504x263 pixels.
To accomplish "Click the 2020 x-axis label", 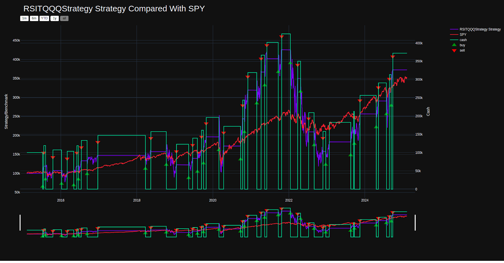I will [x=213, y=200].
